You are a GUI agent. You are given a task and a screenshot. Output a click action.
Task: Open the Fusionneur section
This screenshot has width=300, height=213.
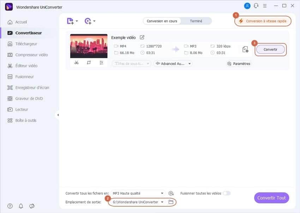point(21,77)
